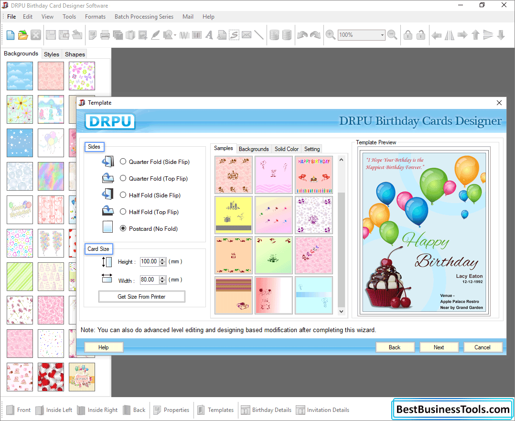Switch to the Solid Color tab
This screenshot has width=515, height=421.
click(287, 149)
